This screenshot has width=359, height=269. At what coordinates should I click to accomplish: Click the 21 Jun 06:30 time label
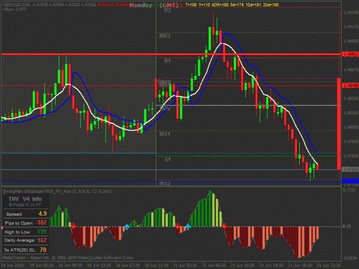[214, 265]
